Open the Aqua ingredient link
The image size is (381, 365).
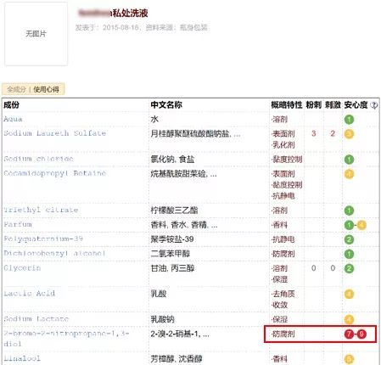(x=13, y=119)
